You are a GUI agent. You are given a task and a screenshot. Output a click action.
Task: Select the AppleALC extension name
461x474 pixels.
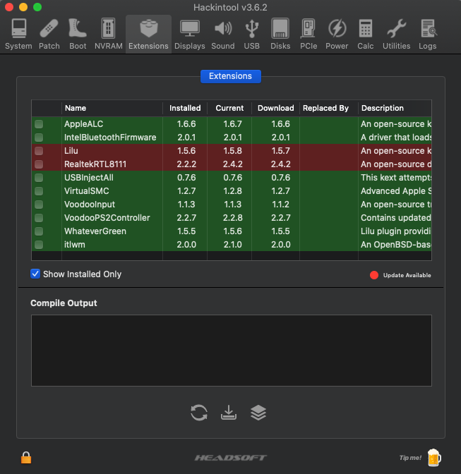84,124
